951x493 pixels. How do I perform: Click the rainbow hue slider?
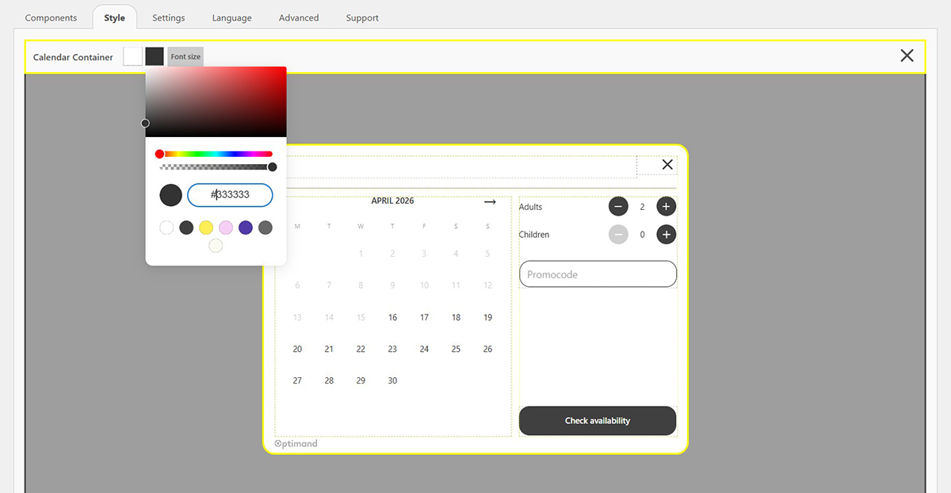pyautogui.click(x=215, y=153)
